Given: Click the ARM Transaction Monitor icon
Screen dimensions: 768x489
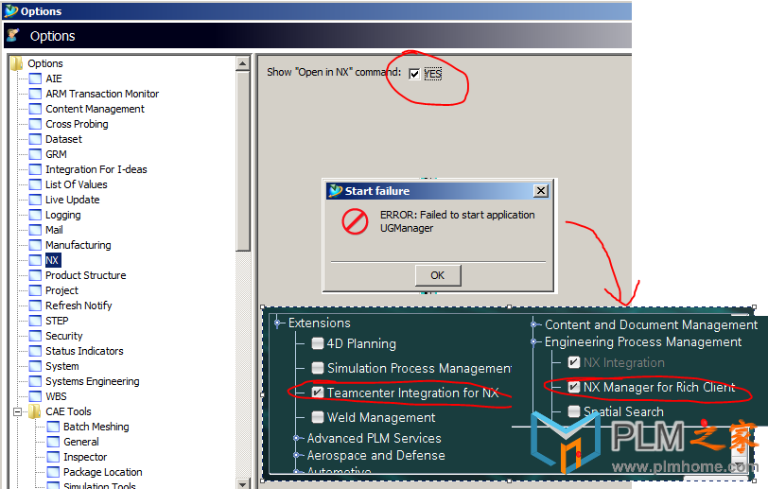Looking at the screenshot, I should coord(35,94).
